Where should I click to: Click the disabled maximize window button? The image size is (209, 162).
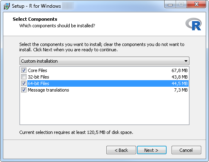click(181, 4)
